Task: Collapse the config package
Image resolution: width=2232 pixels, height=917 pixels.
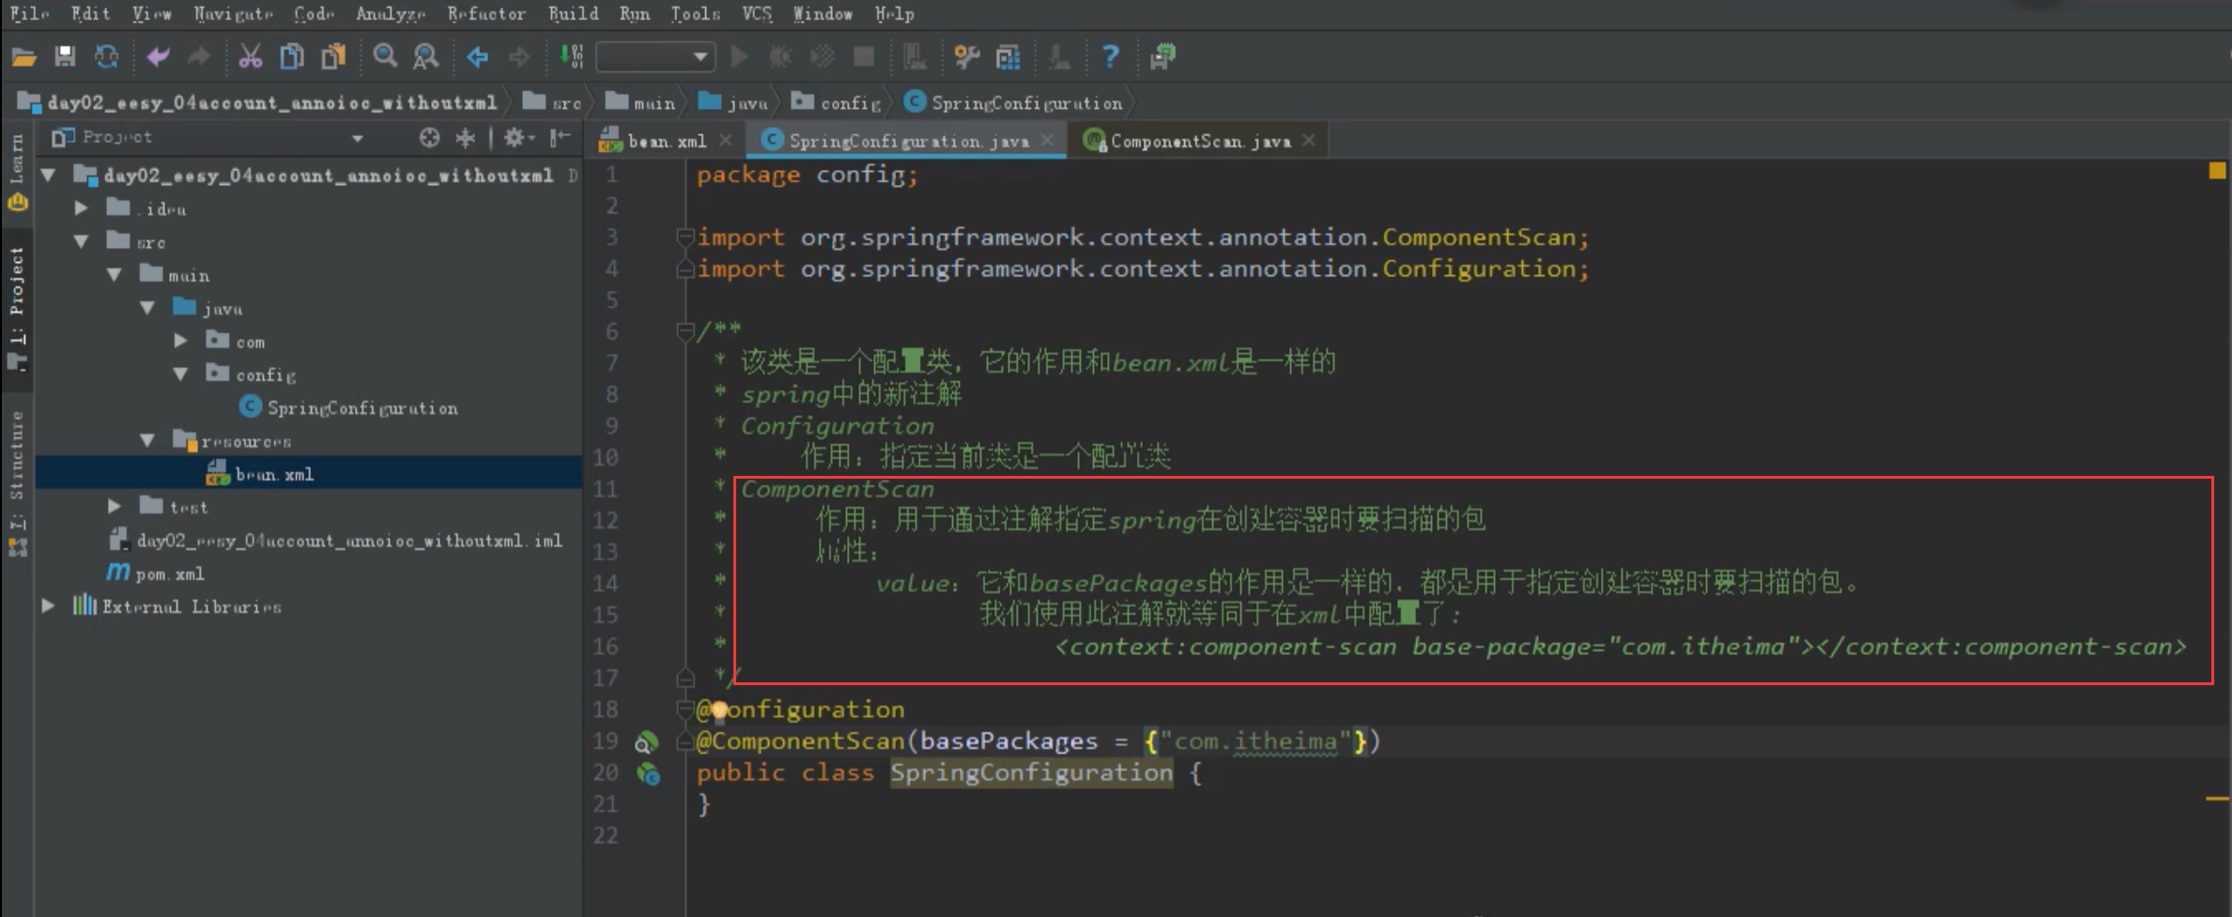Action: (x=181, y=374)
